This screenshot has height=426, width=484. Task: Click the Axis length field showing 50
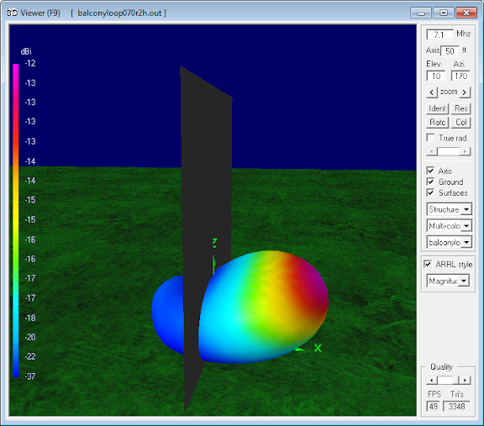450,51
